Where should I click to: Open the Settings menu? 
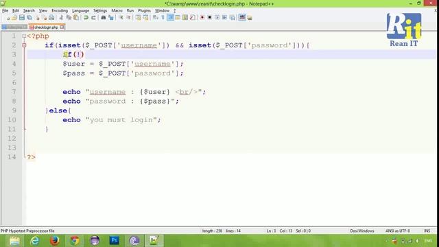tap(100, 11)
